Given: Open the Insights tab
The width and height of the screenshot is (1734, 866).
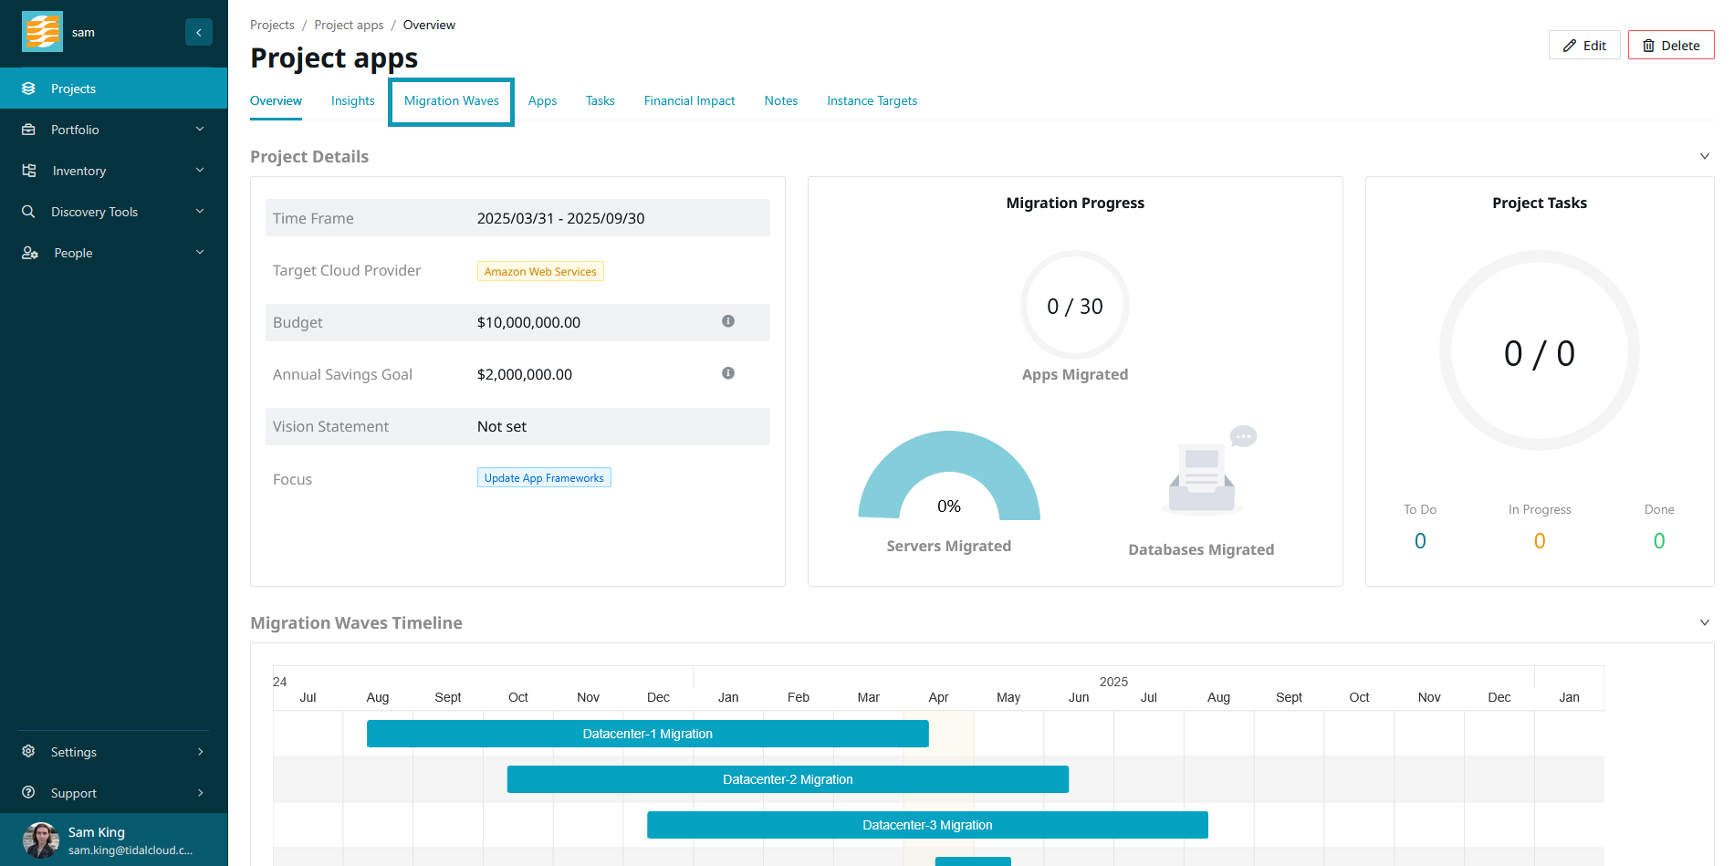Looking at the screenshot, I should click(x=352, y=100).
